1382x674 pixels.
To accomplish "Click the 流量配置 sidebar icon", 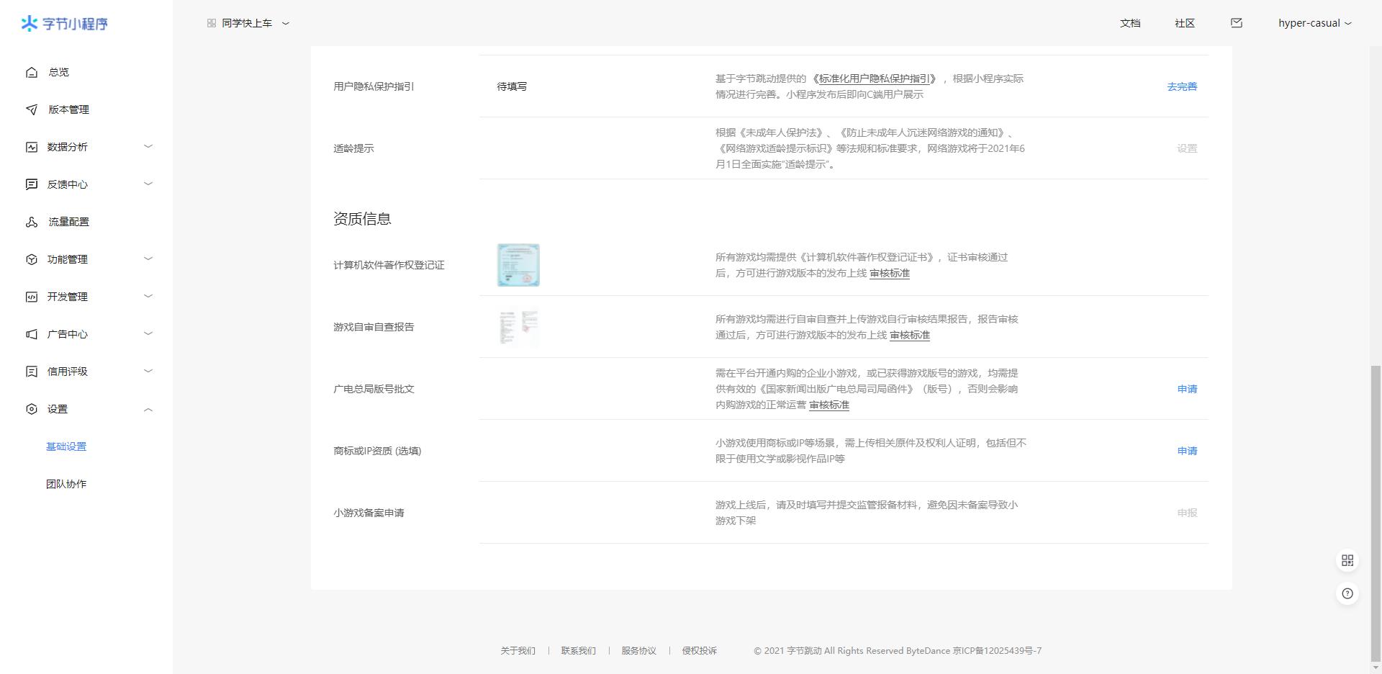I will point(32,222).
